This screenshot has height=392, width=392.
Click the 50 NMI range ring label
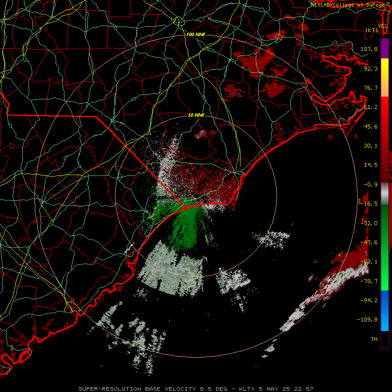coord(196,115)
